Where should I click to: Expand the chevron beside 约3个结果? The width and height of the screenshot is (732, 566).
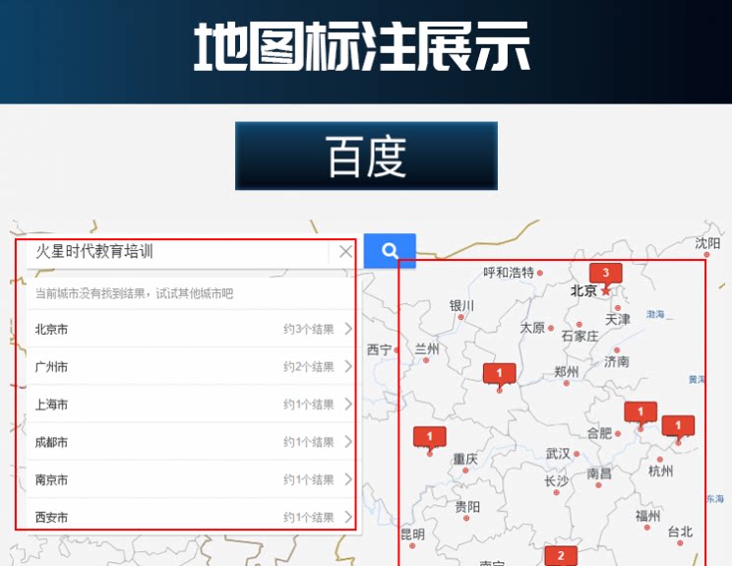(x=348, y=329)
